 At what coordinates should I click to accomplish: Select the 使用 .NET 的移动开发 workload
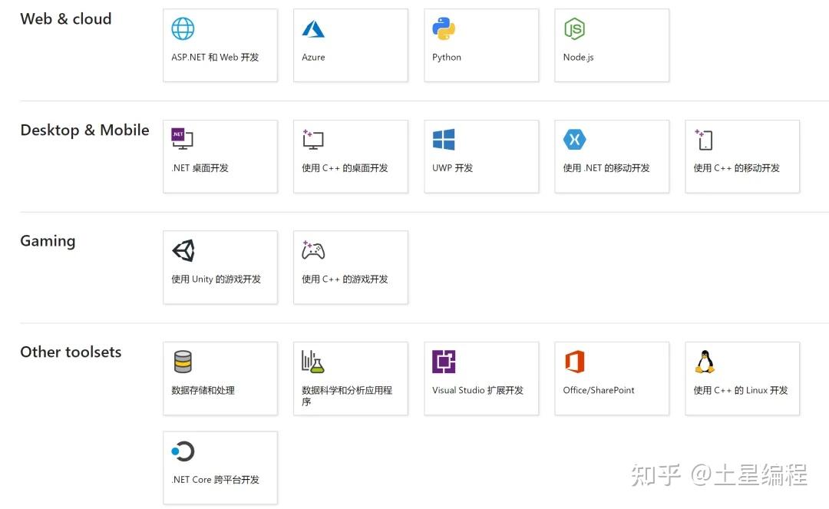click(611, 156)
